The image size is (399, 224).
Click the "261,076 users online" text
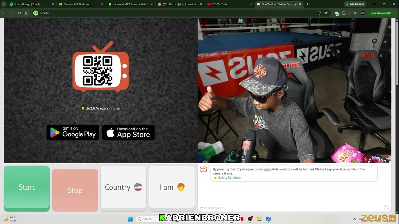pyautogui.click(x=103, y=108)
